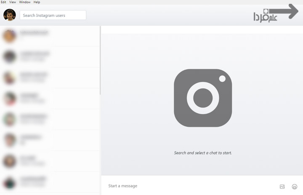Open the Edit menu
This screenshot has height=195, width=303.
pyautogui.click(x=3, y=2)
